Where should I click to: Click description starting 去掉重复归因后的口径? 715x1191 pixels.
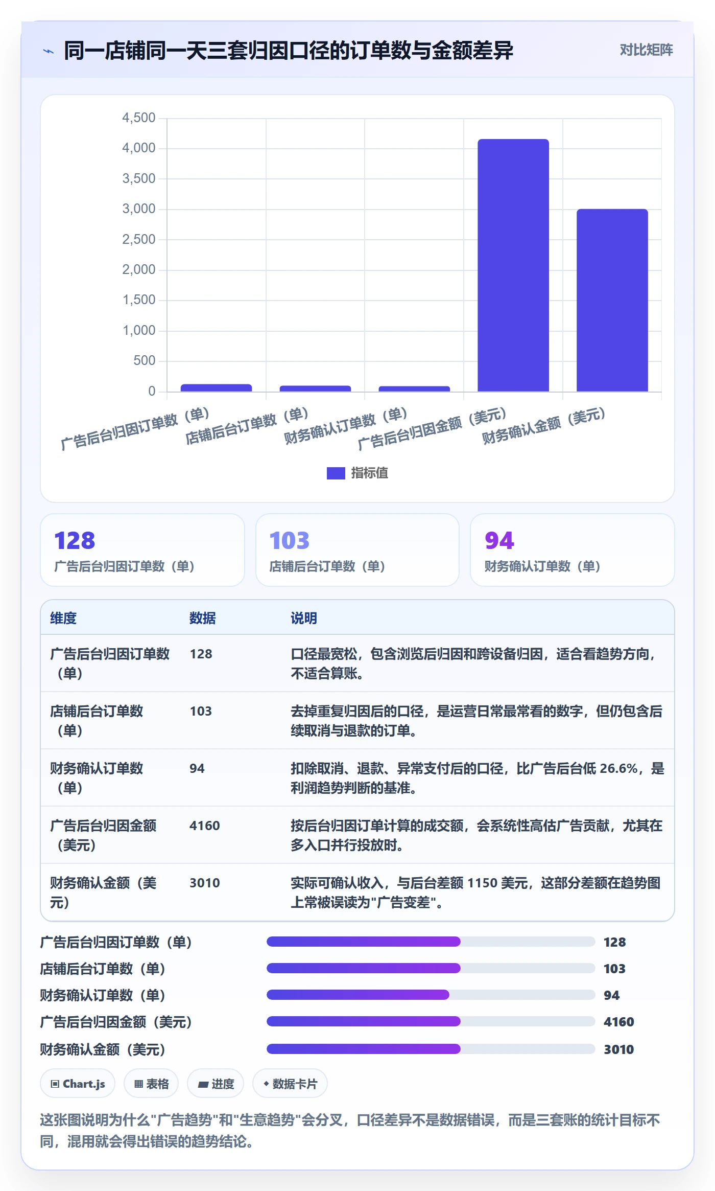click(x=476, y=721)
